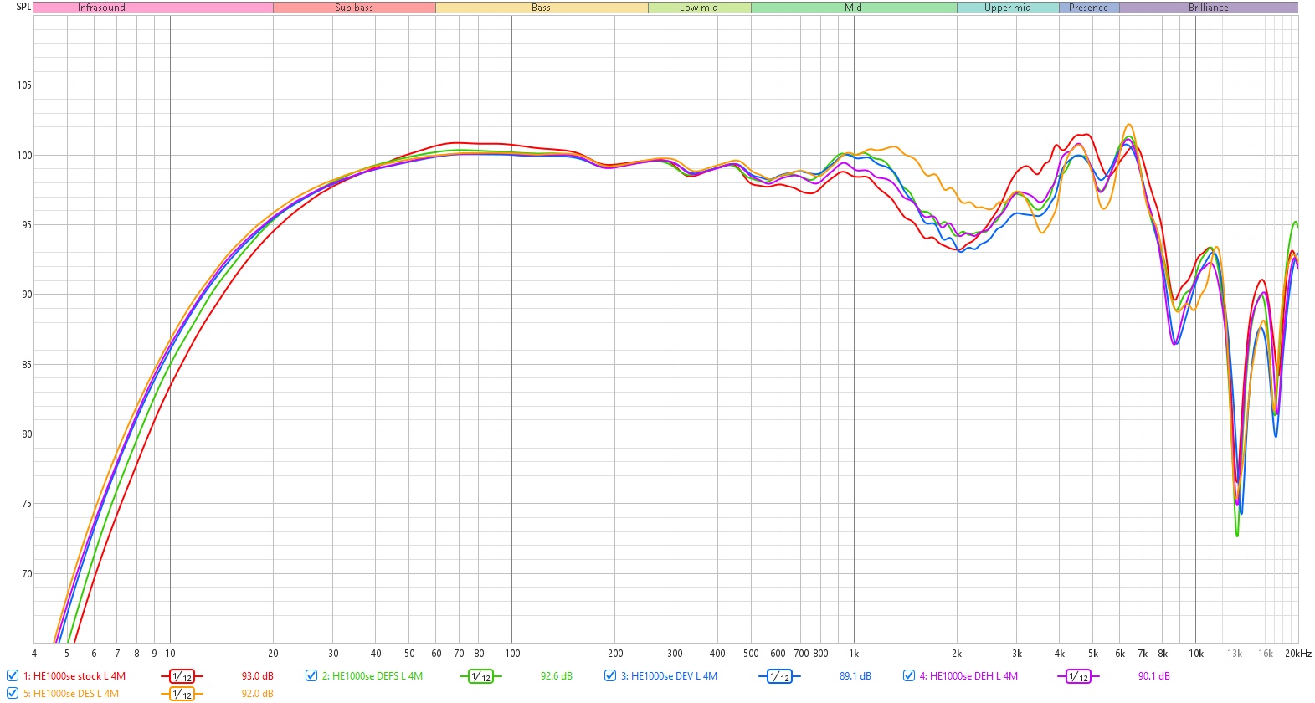The width and height of the screenshot is (1315, 703).
Task: Select the '1: HE1000se stock L 4M' legend label
Action: (74, 676)
